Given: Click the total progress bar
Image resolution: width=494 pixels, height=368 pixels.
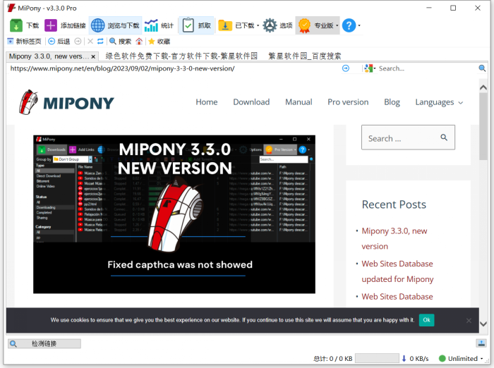Looking at the screenshot, I should (377, 358).
